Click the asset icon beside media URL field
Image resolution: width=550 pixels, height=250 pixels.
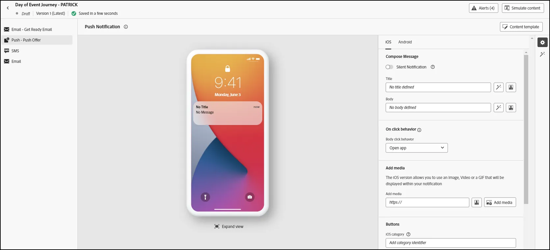(477, 203)
